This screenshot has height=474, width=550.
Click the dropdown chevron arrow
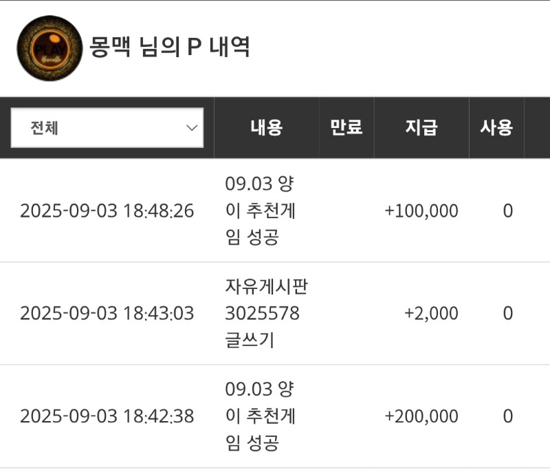pos(192,128)
